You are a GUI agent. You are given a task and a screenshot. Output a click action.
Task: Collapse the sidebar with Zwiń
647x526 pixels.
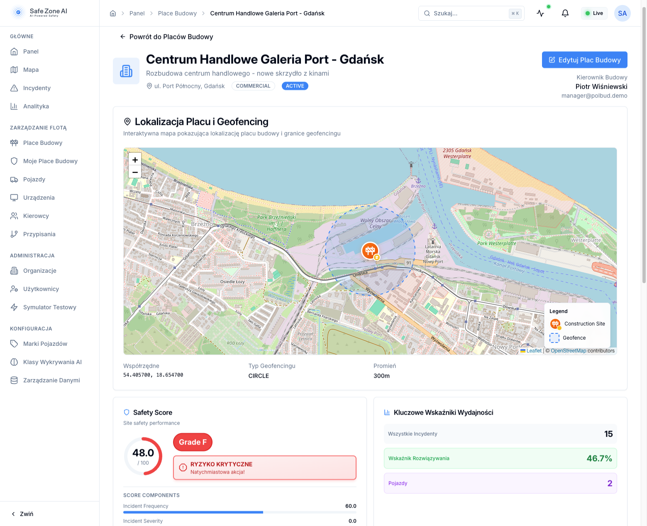point(23,514)
